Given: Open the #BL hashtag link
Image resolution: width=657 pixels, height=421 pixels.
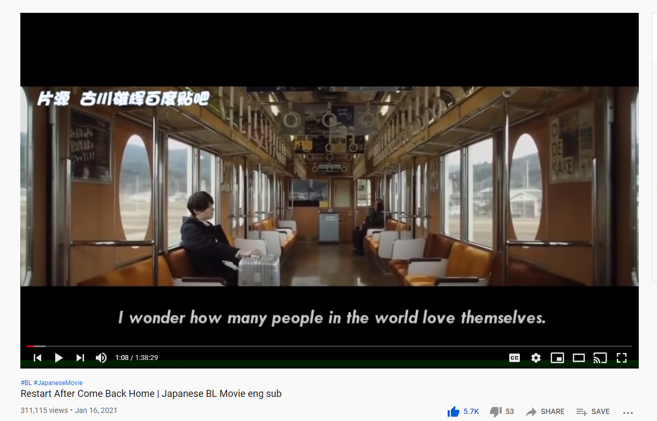Looking at the screenshot, I should click(26, 383).
